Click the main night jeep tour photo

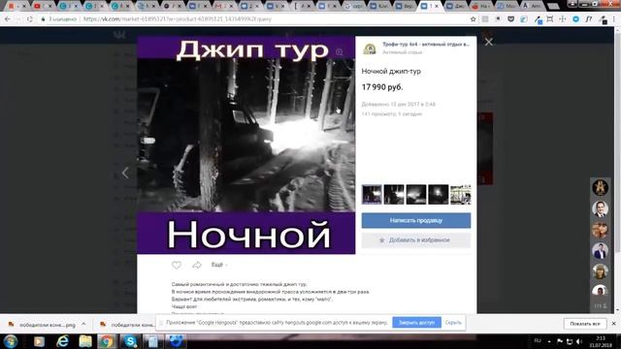point(245,144)
